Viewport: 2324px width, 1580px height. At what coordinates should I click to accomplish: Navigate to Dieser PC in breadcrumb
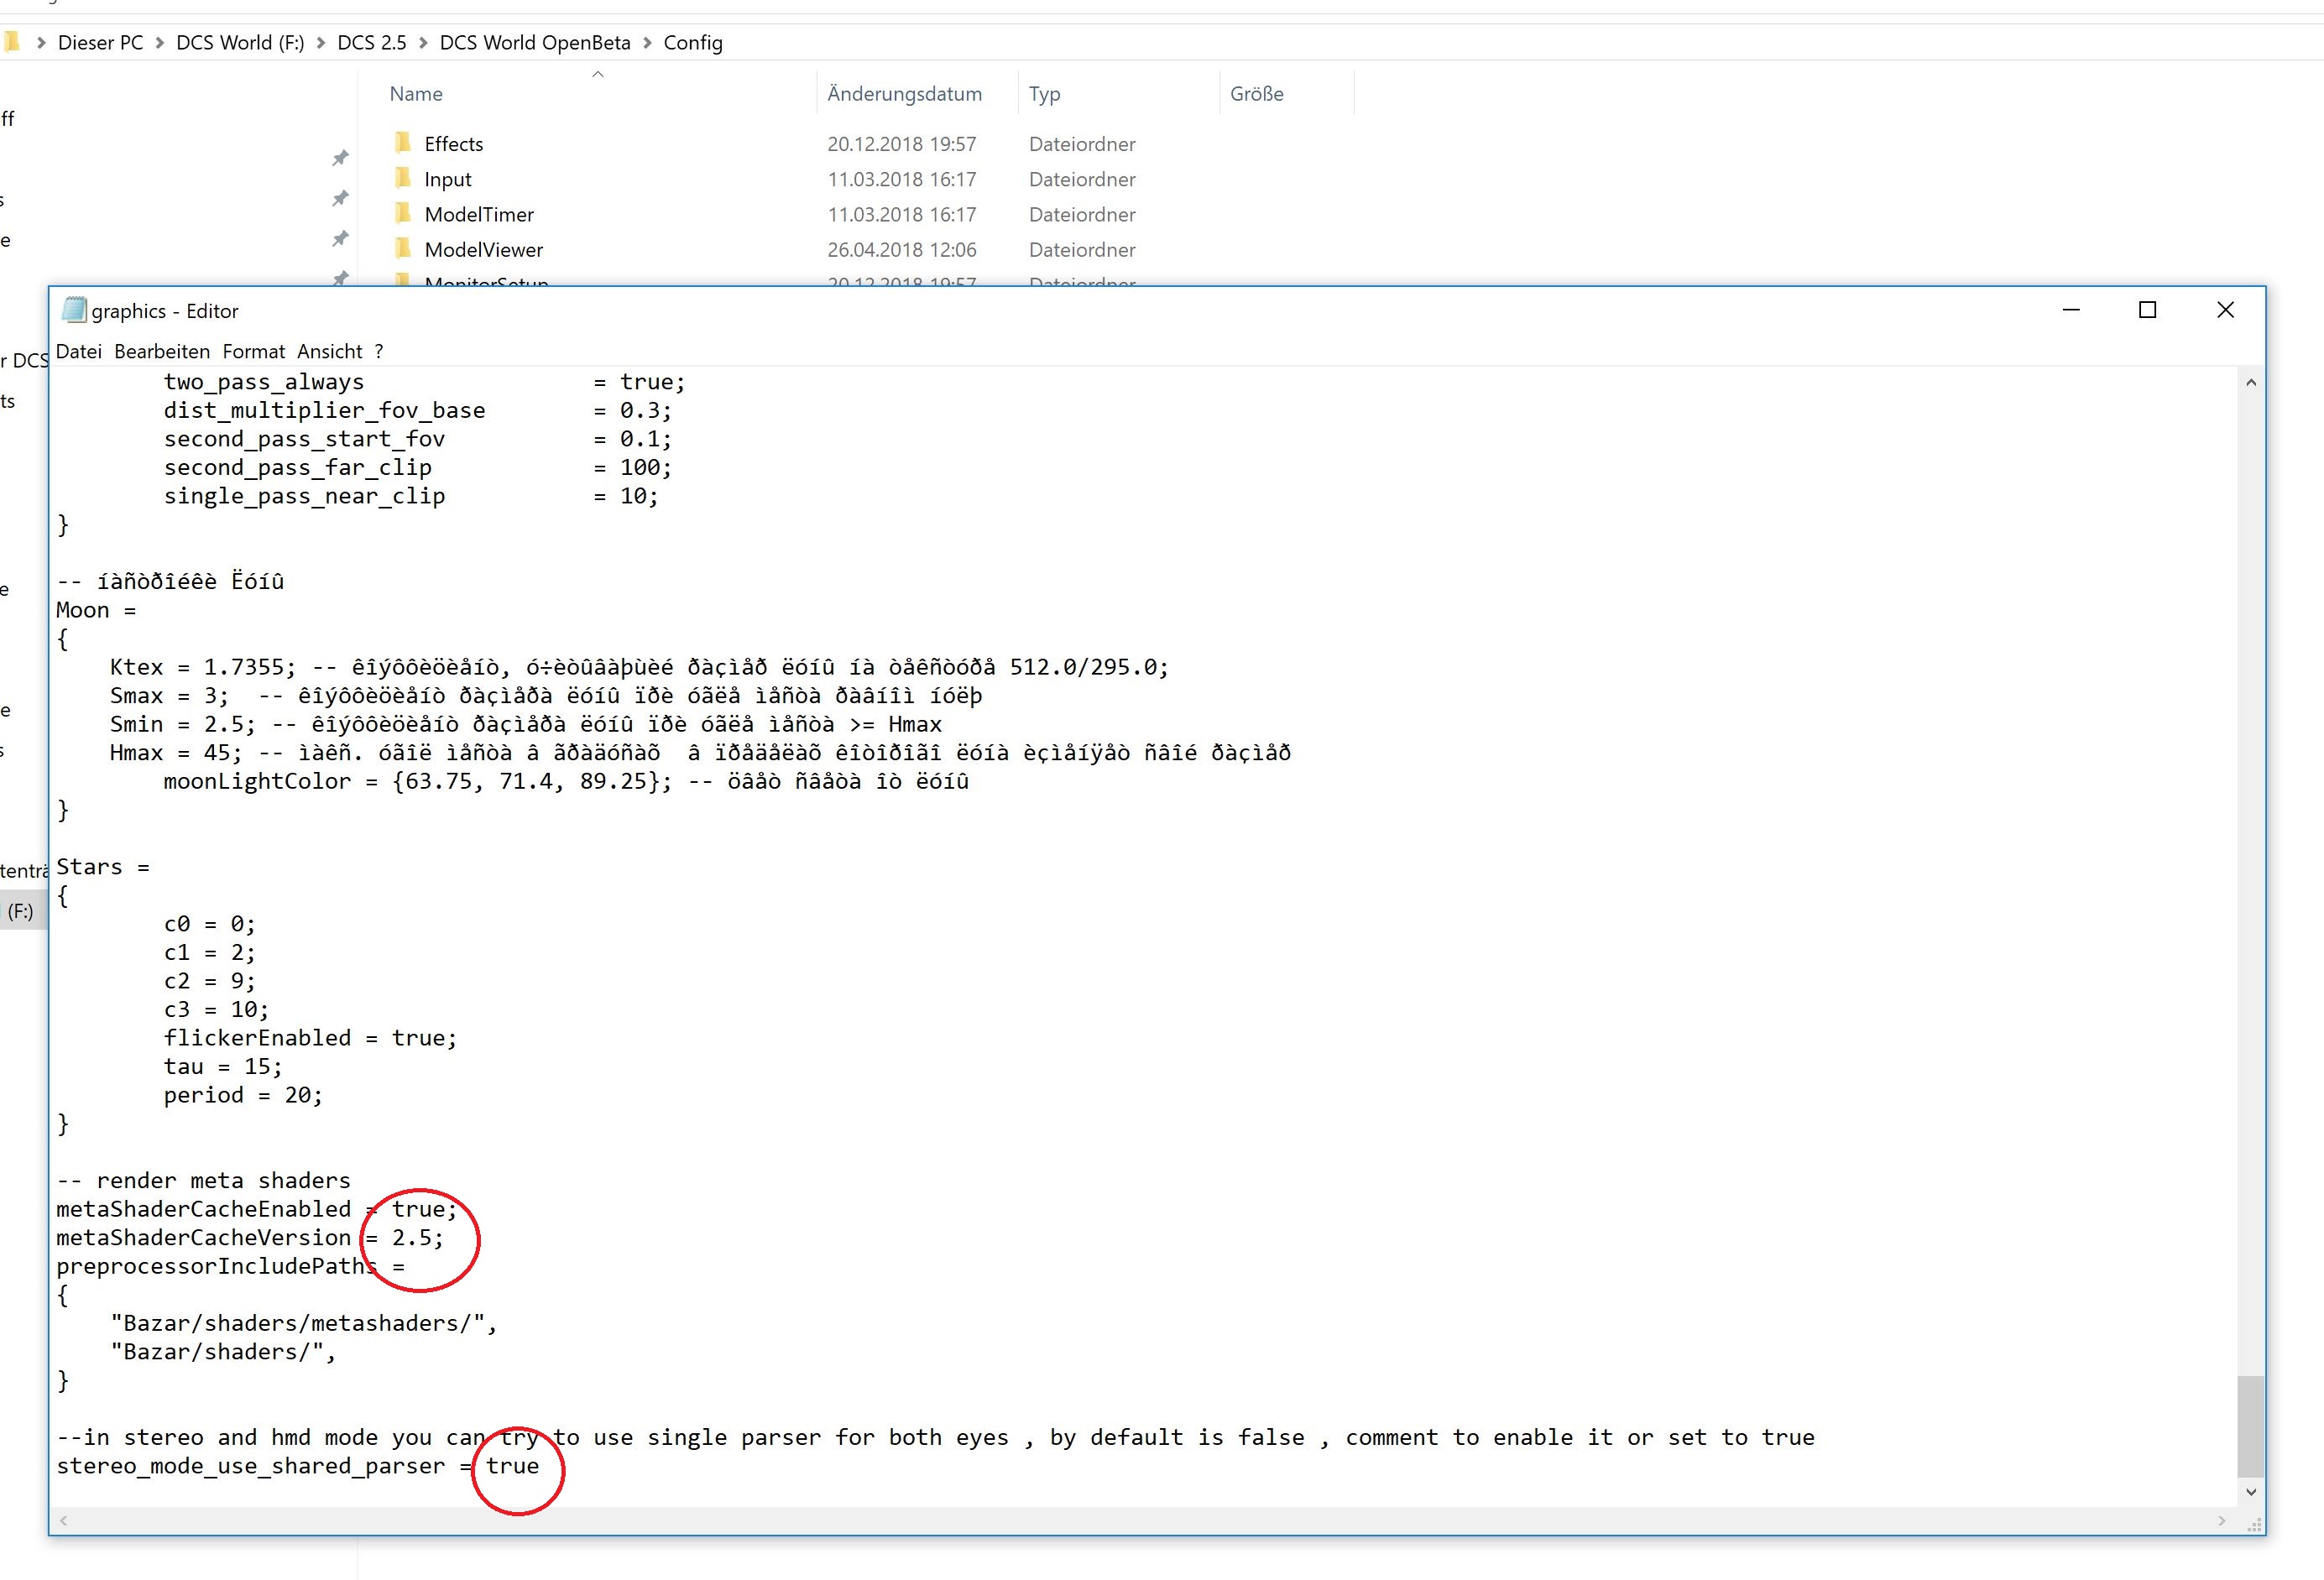click(x=101, y=42)
